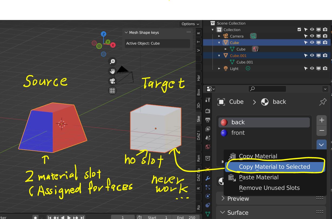The image size is (332, 219).
Task: Toggle selectability arrow for the Light
Action: tap(306, 68)
